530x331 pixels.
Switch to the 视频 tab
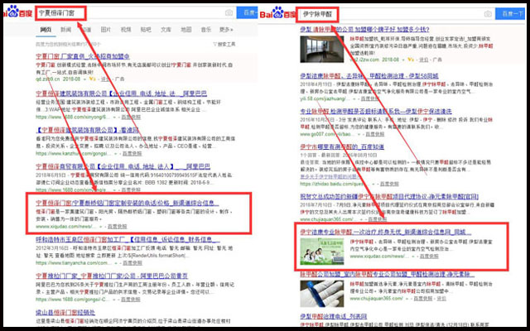pos(126,30)
